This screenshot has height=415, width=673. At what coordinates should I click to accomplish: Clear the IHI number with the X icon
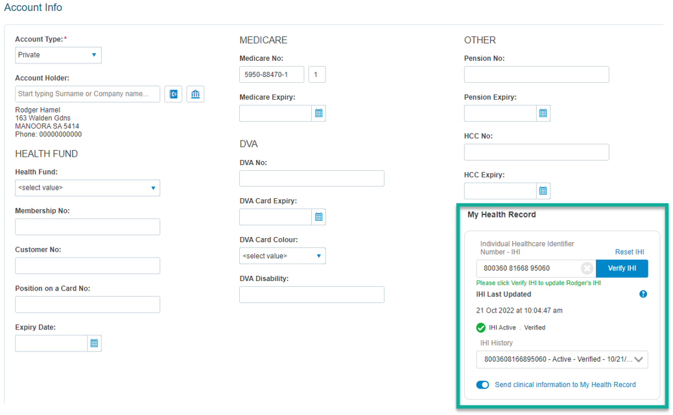click(587, 269)
